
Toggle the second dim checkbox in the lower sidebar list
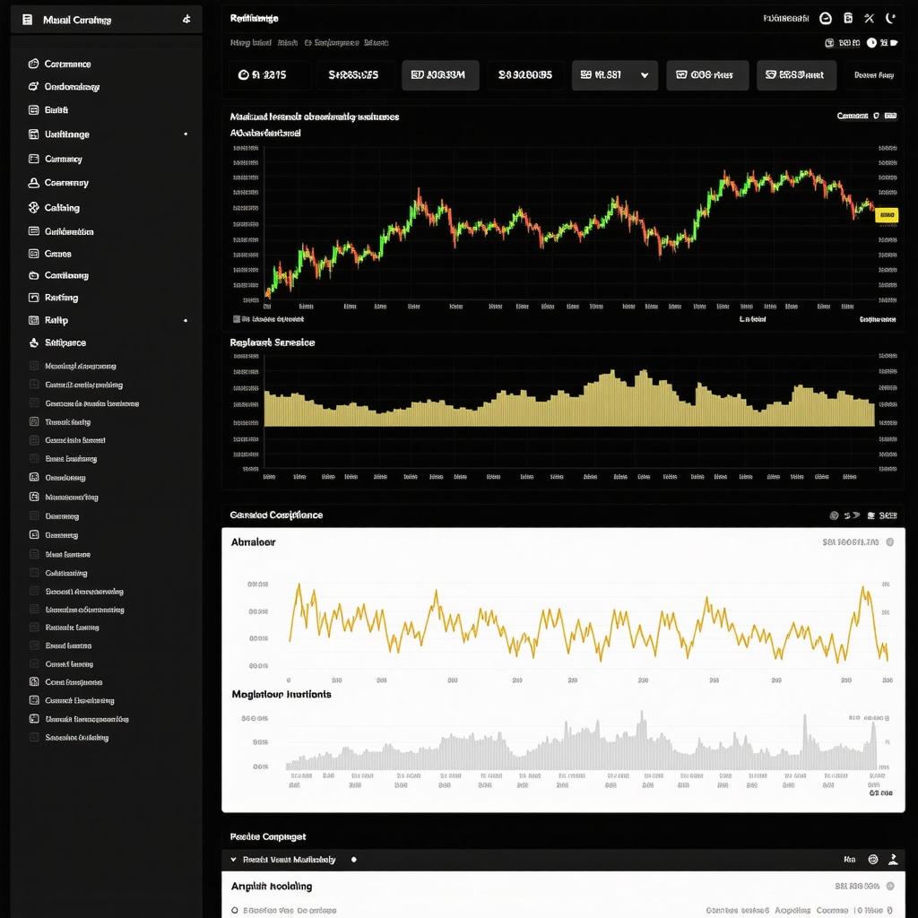(34, 385)
